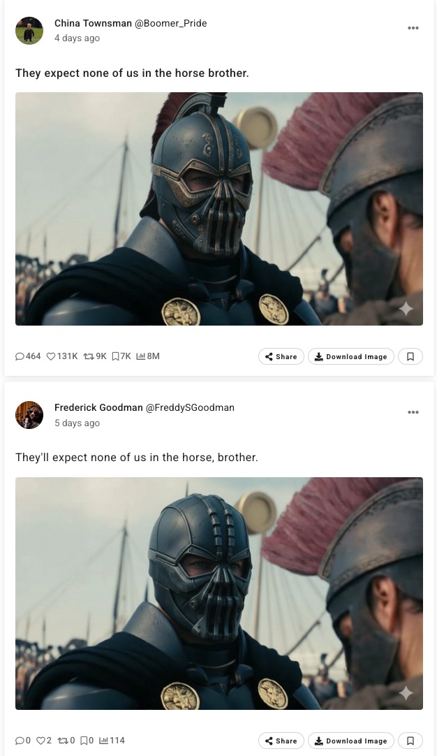
Task: View 8M views analytics icon
Action: click(141, 356)
